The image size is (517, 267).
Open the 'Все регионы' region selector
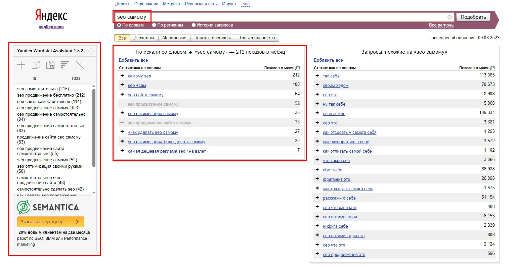coord(441,25)
